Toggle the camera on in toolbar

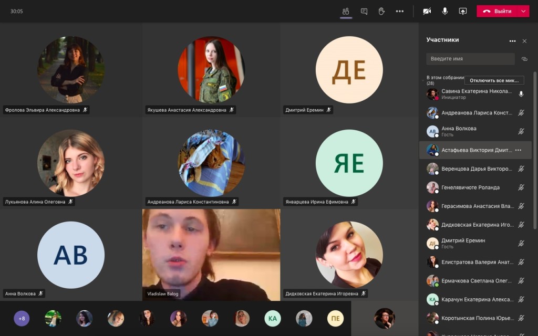point(427,12)
